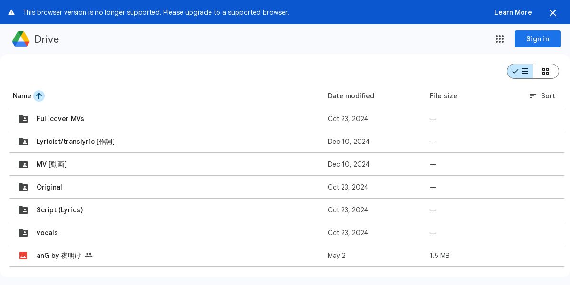Switch to grid layout view

pyautogui.click(x=546, y=71)
